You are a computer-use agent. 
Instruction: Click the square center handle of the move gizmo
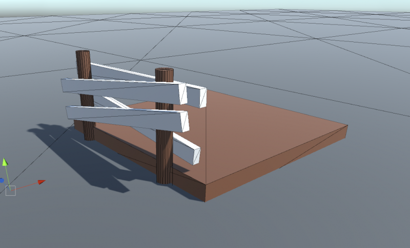click(x=11, y=191)
